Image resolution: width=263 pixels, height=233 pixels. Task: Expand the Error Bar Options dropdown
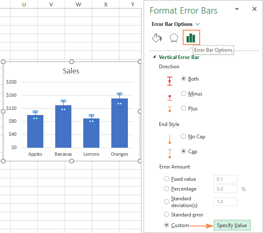point(198,24)
